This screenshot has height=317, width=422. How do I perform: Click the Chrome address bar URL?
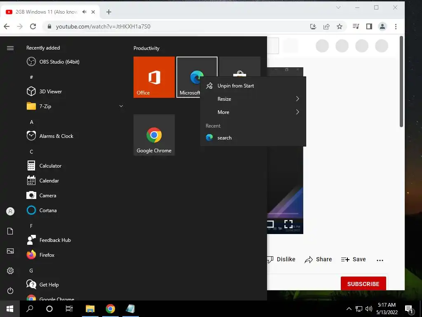tap(103, 26)
